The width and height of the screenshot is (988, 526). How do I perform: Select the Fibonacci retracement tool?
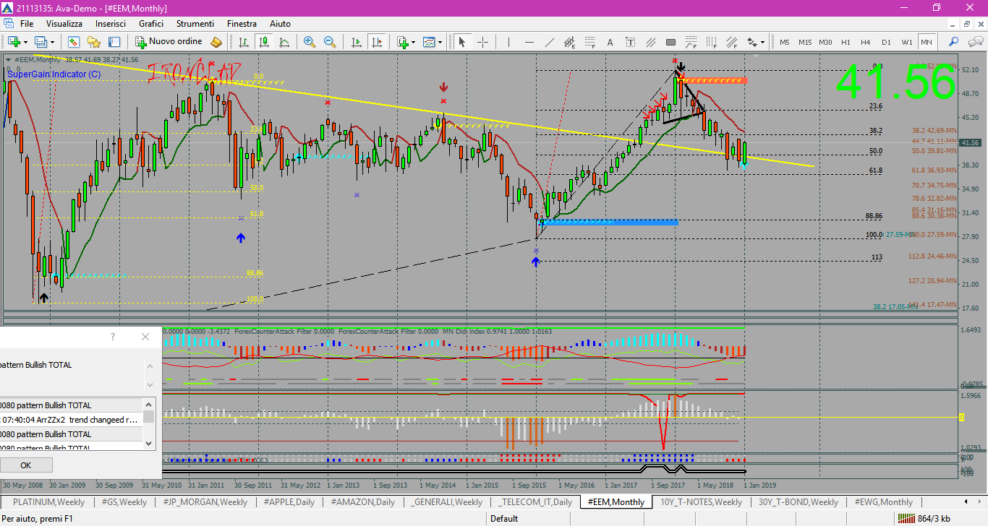[x=589, y=42]
